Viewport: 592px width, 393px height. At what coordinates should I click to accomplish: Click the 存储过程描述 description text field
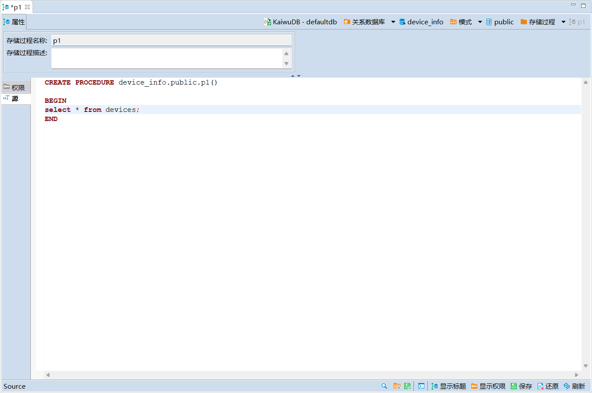click(166, 58)
